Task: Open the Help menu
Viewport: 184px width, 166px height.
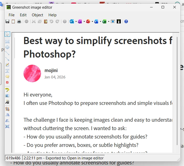Action: point(52,15)
